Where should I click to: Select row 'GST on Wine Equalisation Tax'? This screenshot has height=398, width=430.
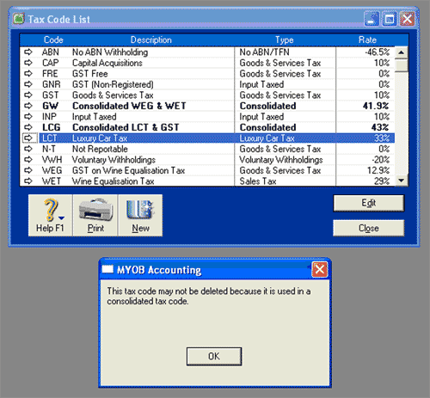[x=207, y=170]
